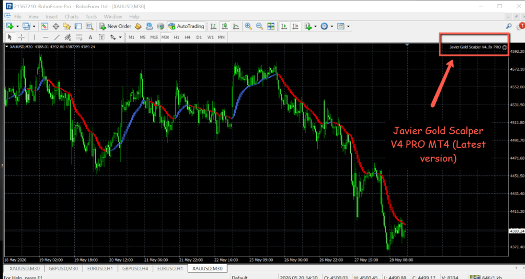Click the Profiles icon
525x279 pixels.
tap(26, 26)
